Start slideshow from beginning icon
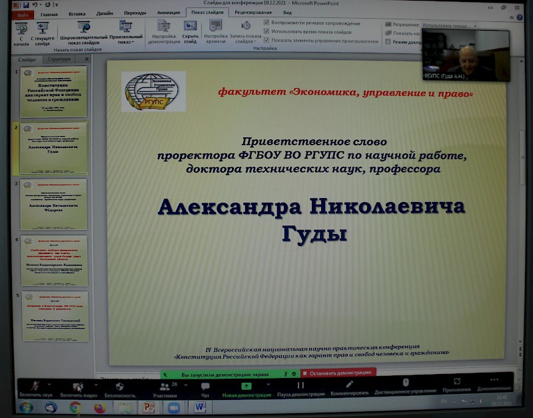 point(22,29)
